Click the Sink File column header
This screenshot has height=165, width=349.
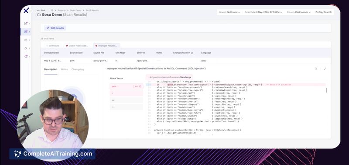[x=141, y=53]
